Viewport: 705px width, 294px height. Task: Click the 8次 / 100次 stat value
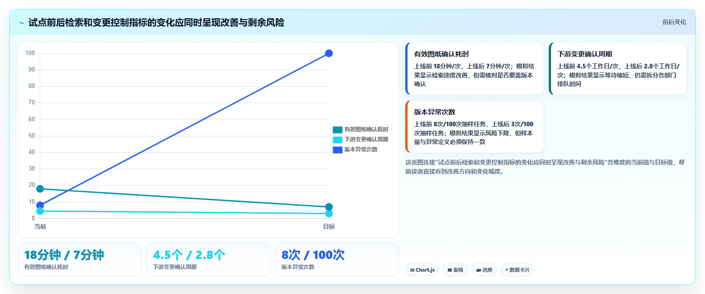pos(313,255)
